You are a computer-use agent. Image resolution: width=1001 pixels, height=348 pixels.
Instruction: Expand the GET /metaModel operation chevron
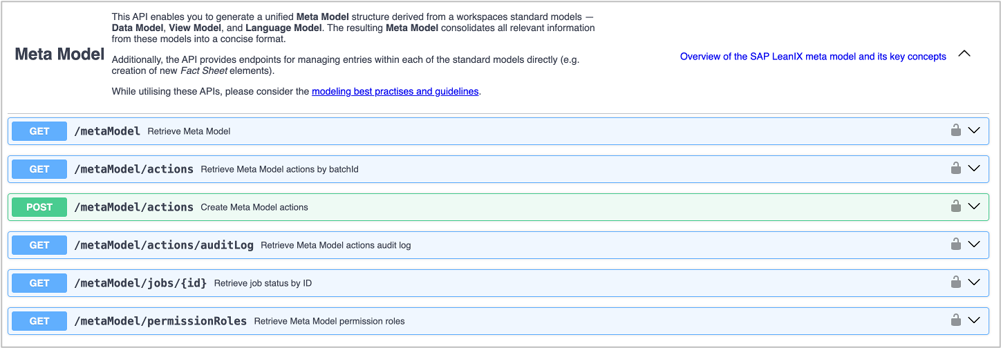(974, 130)
